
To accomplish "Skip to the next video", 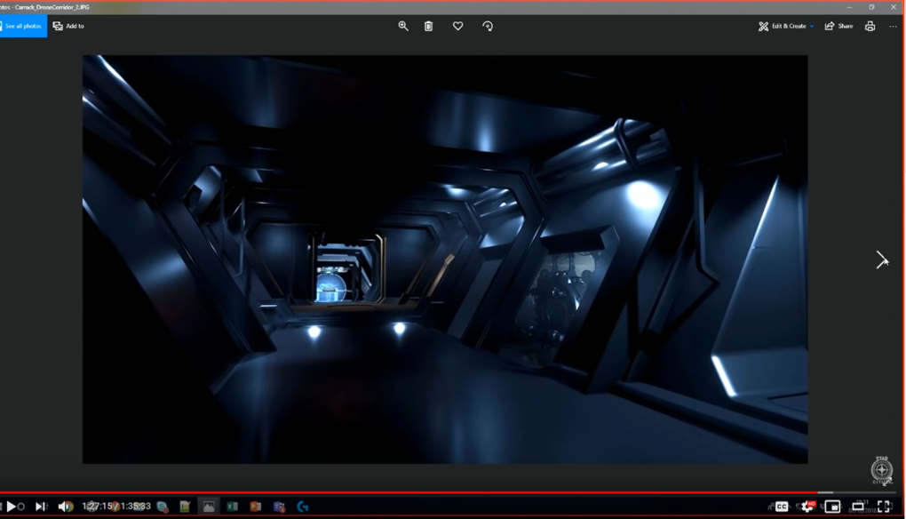I will click(41, 507).
